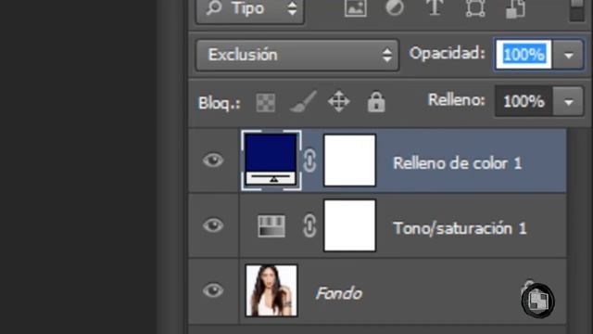Open the Tipo layer filter dropdown
593x334 pixels.
point(250,9)
